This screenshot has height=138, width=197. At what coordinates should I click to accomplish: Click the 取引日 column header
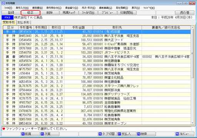(57, 28)
